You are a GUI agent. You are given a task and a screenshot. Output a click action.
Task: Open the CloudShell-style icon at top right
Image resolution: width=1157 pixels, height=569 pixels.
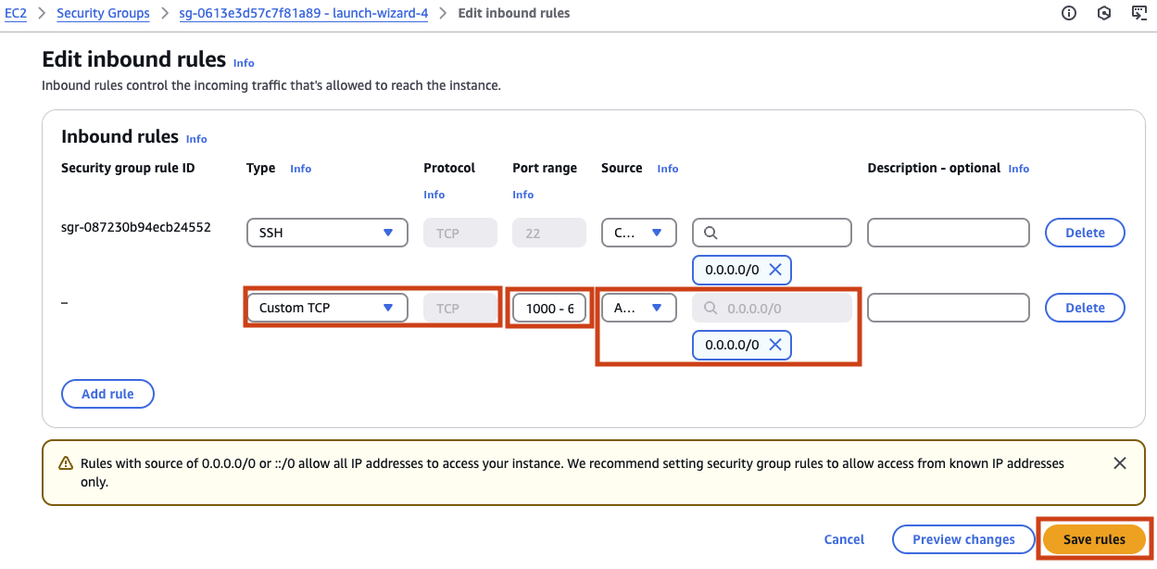coord(1139,13)
